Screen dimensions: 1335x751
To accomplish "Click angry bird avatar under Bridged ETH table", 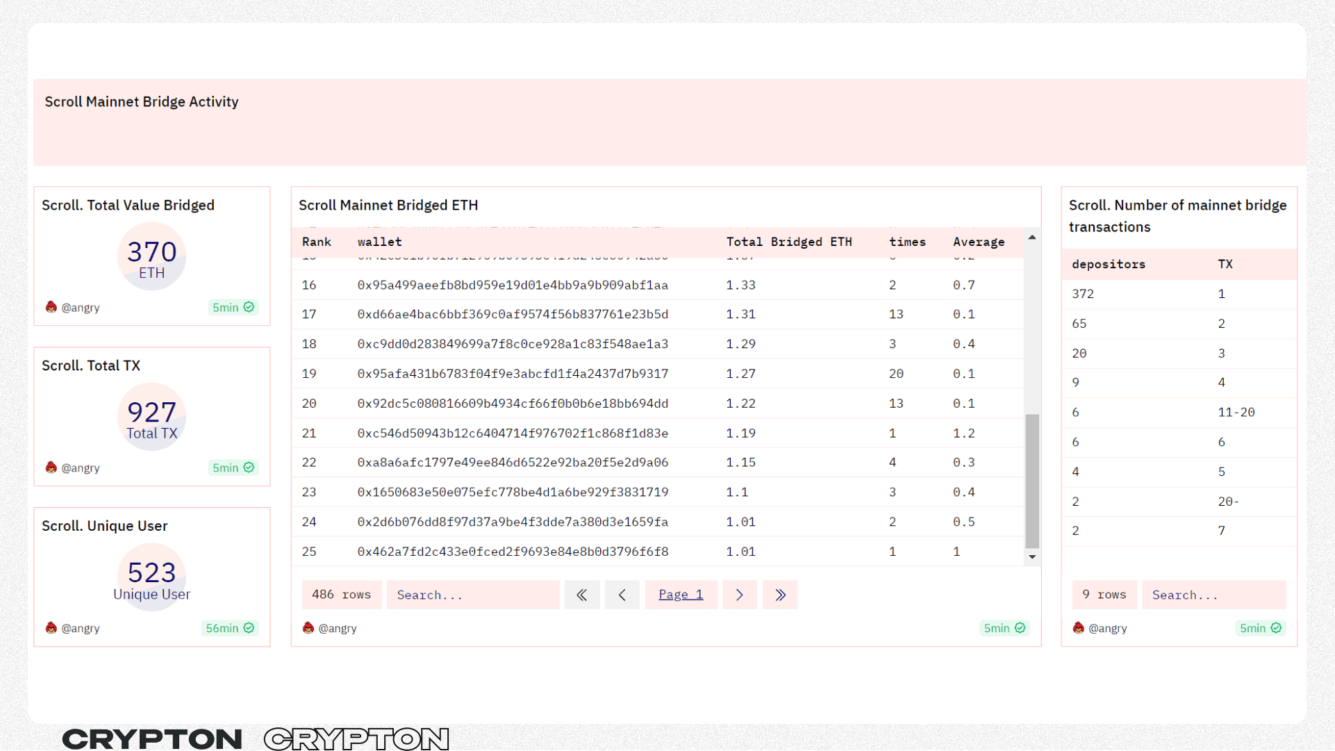I will [308, 628].
